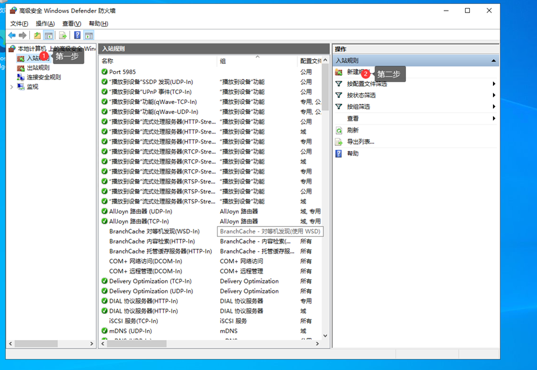The image size is (537, 370).
Task: Open the 文件(F) menu
Action: click(x=19, y=24)
